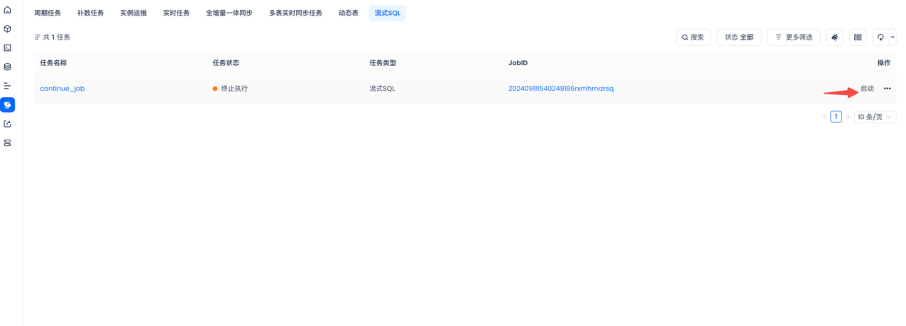
Task: Click the 搜索 search box
Action: pos(693,37)
